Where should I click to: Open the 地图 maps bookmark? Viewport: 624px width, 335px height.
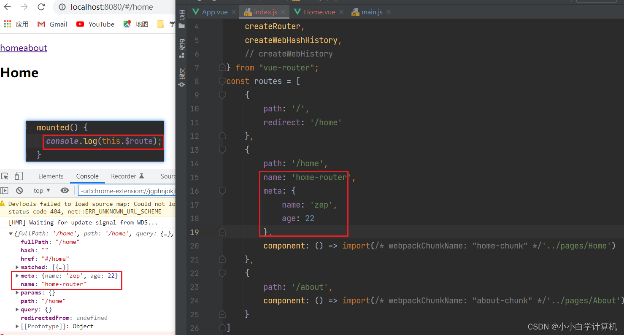(x=136, y=24)
